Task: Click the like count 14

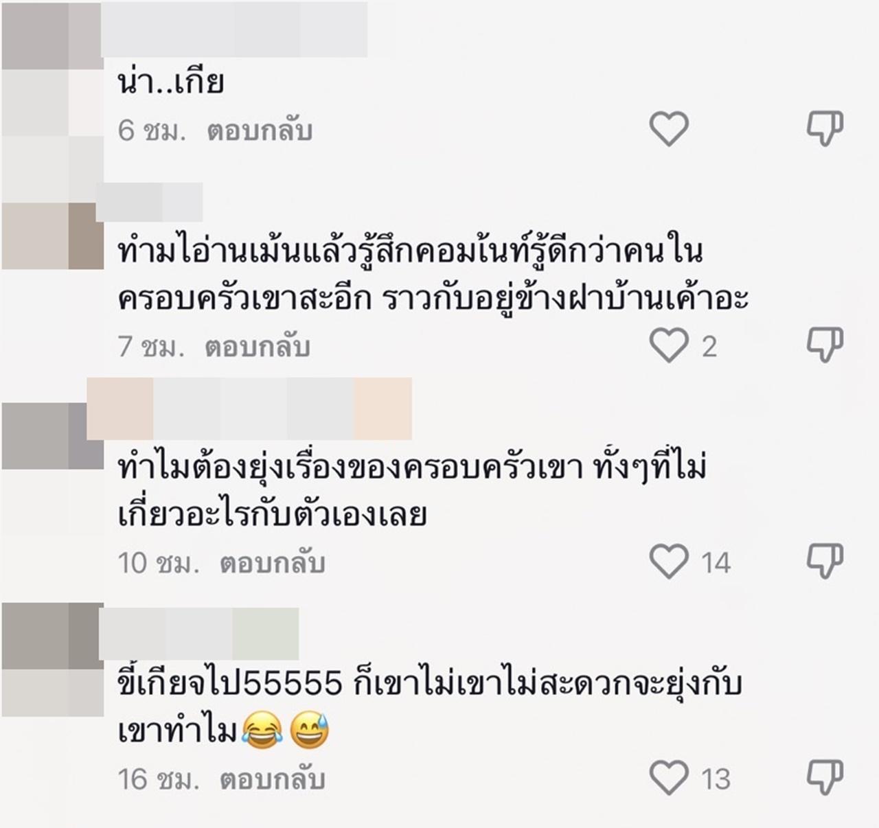Action: click(716, 564)
